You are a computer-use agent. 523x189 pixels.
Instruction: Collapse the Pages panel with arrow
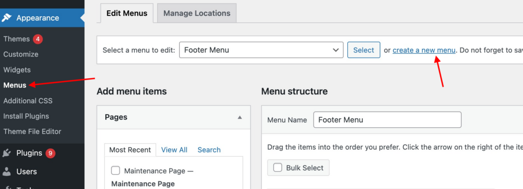[x=240, y=117]
